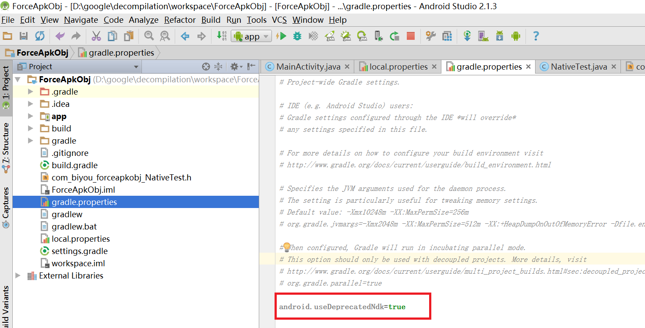Stop the process with the red square

[411, 36]
